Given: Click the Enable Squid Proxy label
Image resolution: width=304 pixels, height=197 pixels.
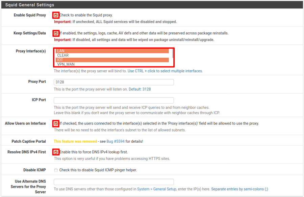Looking at the screenshot, I should (x=30, y=15).
